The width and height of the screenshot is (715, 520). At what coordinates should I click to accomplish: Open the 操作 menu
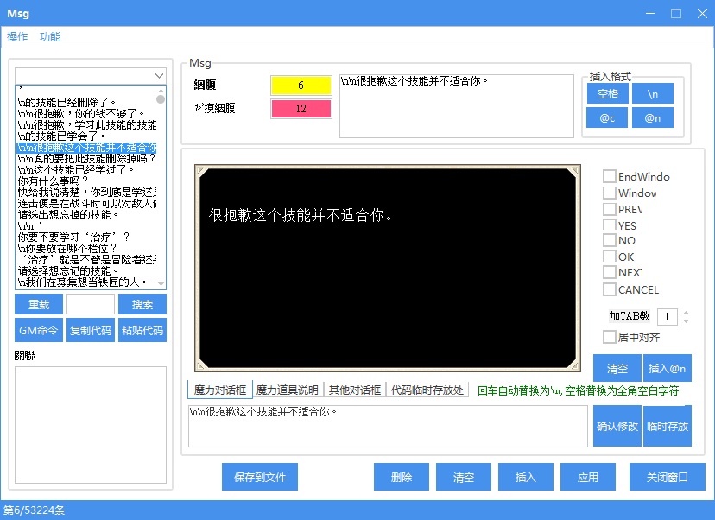(17, 37)
